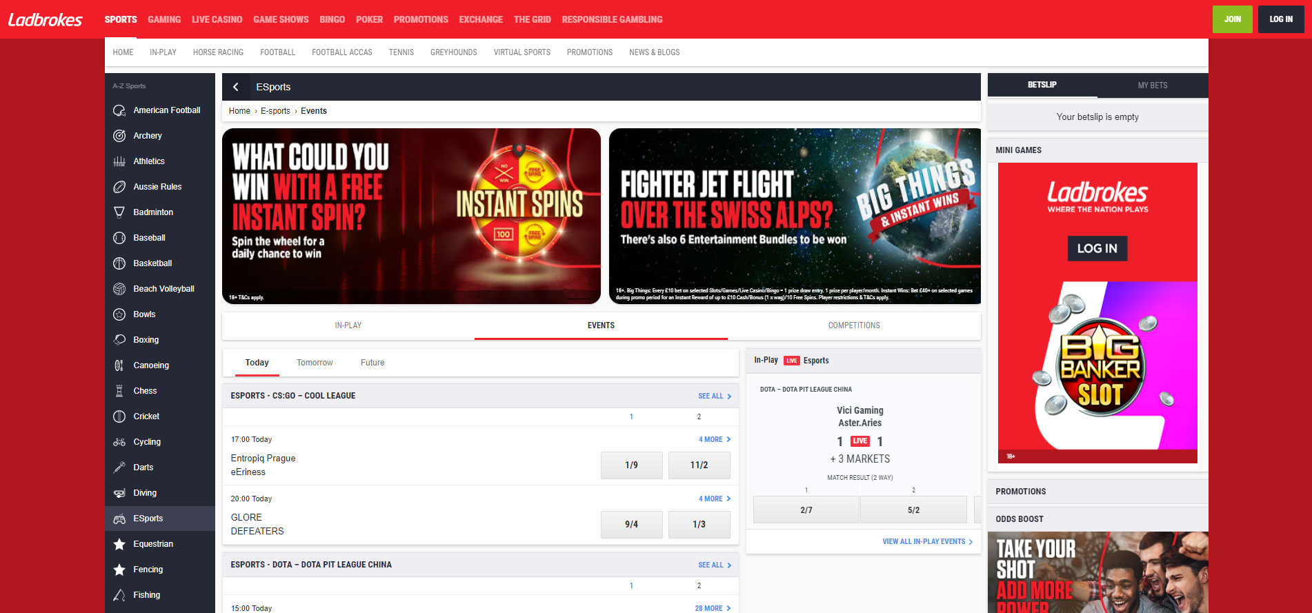Click the LOG IN button in header

(1281, 19)
